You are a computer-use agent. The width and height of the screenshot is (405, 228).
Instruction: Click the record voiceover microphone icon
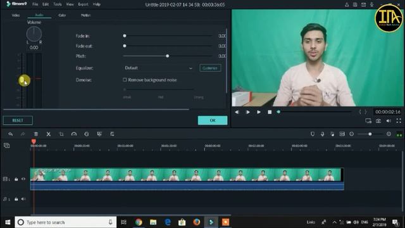(x=322, y=134)
